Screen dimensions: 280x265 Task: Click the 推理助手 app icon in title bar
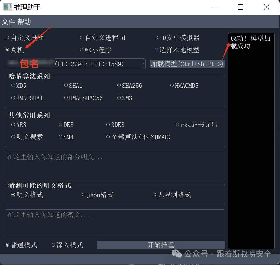[8, 7]
